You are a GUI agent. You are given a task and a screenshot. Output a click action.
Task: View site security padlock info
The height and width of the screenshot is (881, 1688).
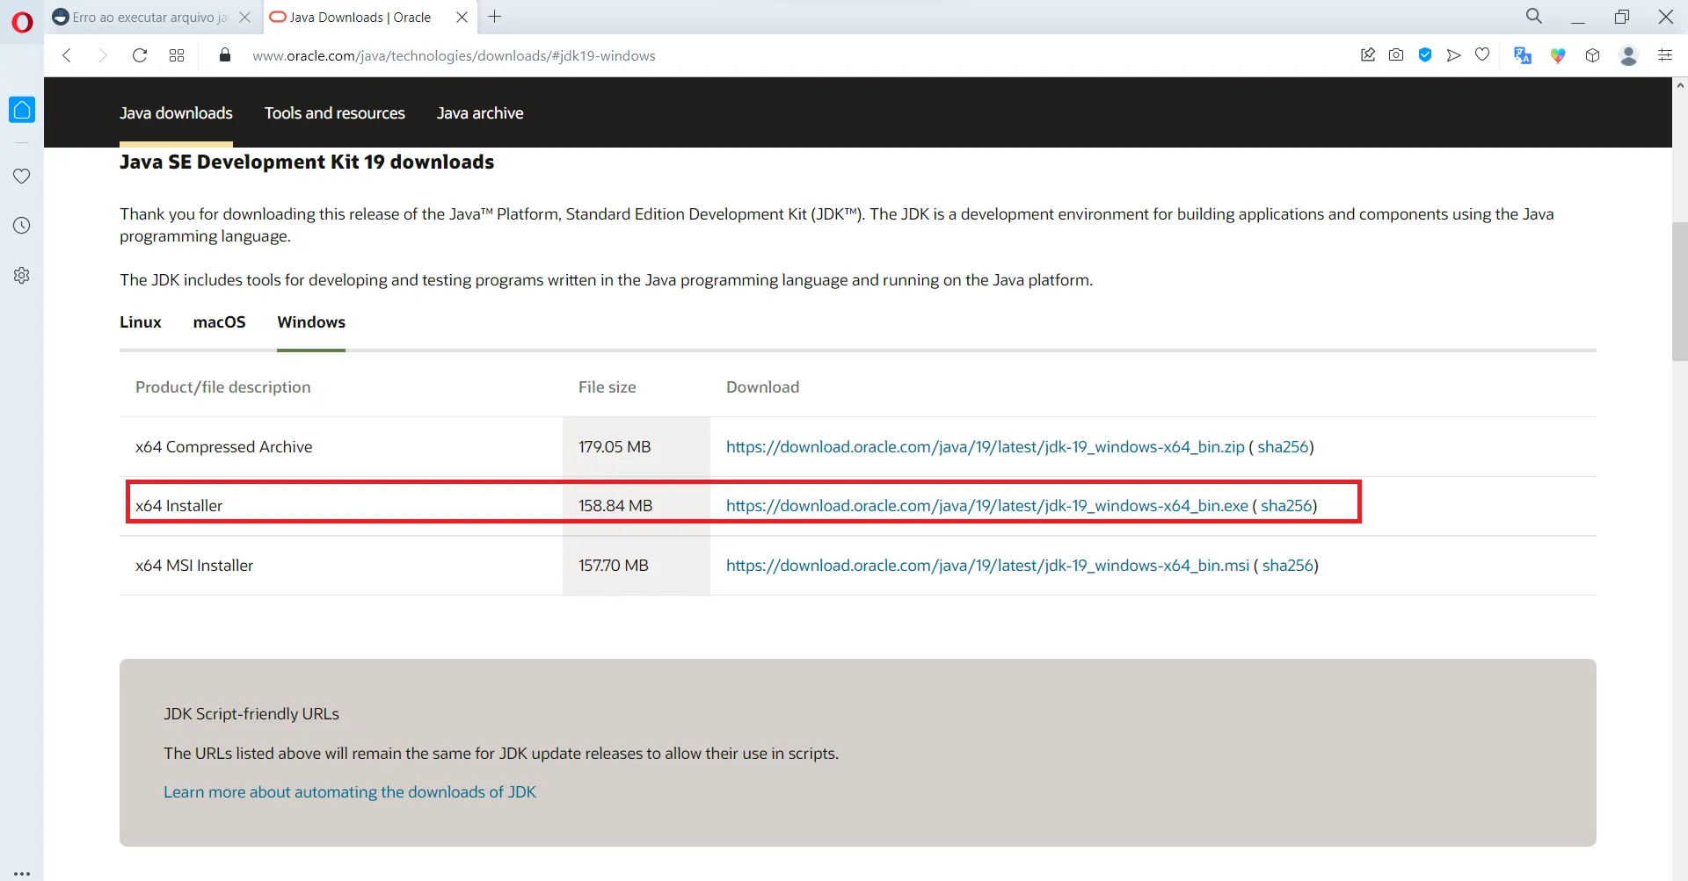point(225,55)
